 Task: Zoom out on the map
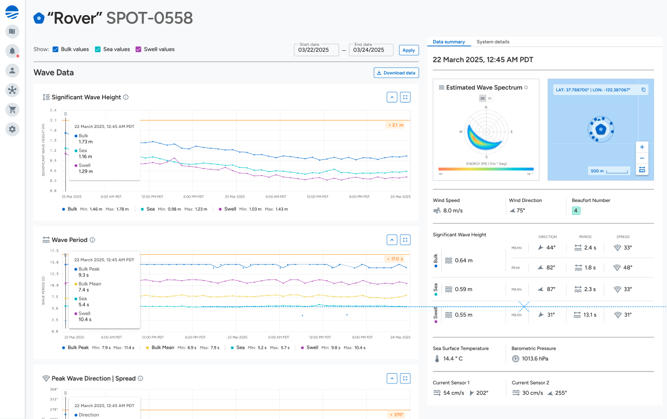pyautogui.click(x=642, y=158)
